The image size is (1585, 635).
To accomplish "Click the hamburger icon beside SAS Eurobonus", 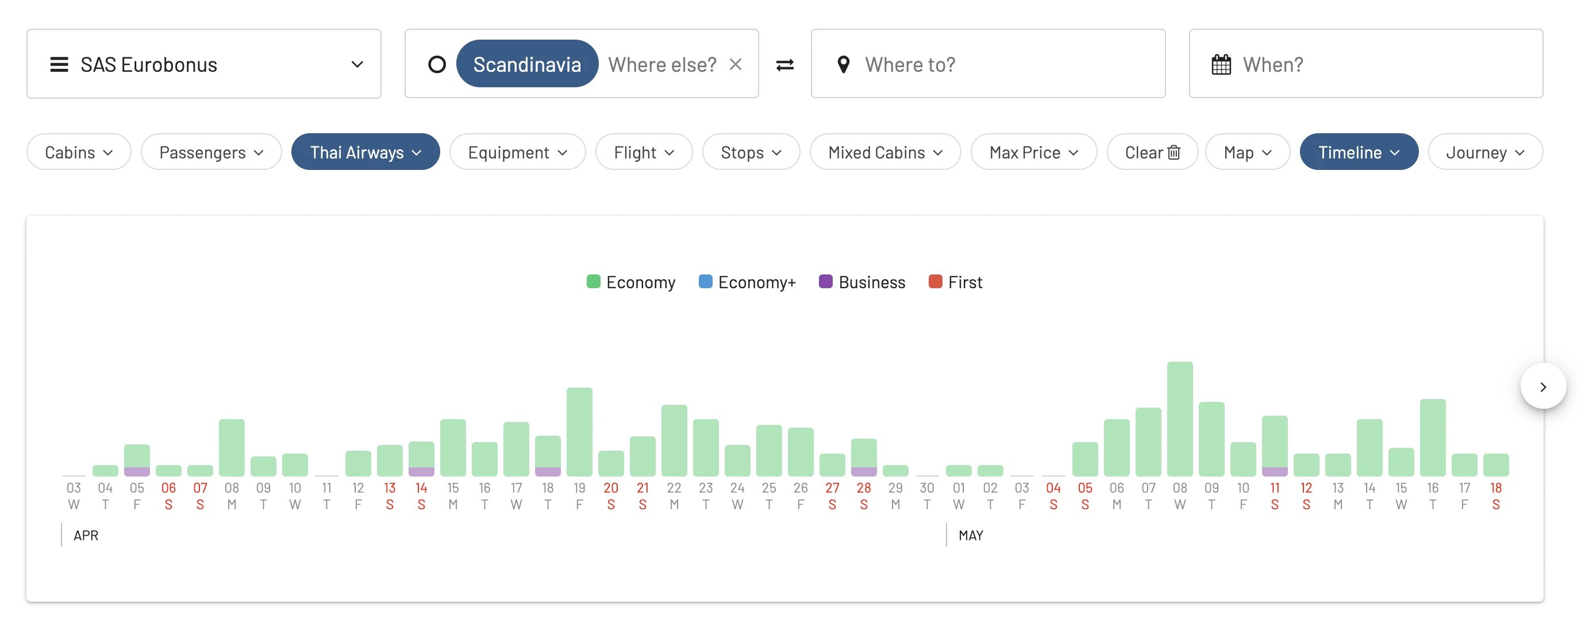I will [59, 64].
